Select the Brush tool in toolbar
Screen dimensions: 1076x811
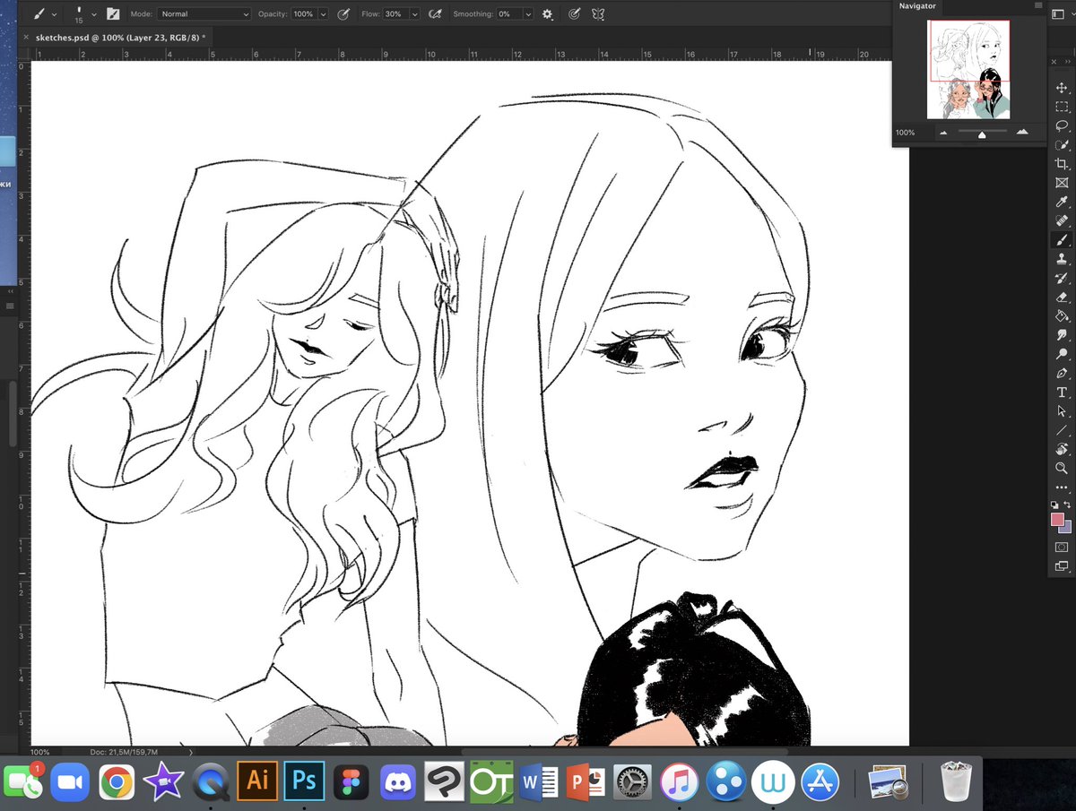click(1062, 240)
